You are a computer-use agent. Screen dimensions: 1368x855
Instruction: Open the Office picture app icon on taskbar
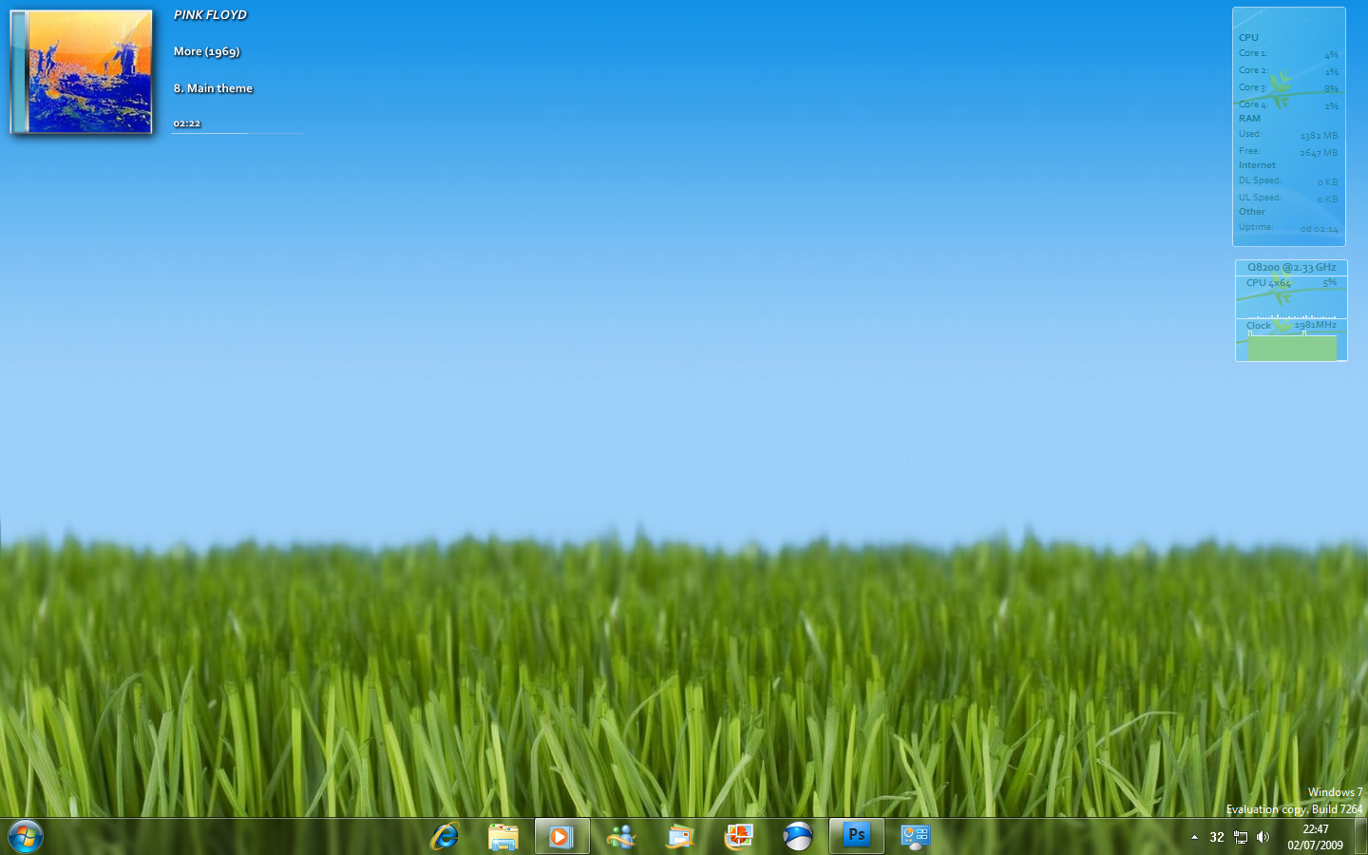(x=739, y=836)
